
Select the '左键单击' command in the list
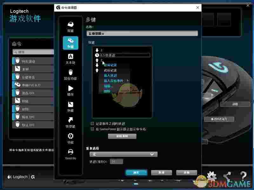33,77
